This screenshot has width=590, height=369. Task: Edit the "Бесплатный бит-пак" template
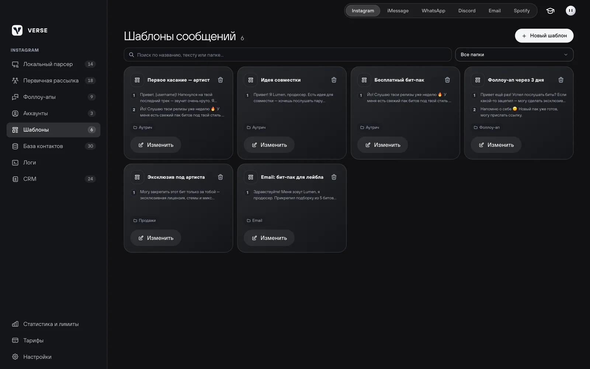click(383, 145)
